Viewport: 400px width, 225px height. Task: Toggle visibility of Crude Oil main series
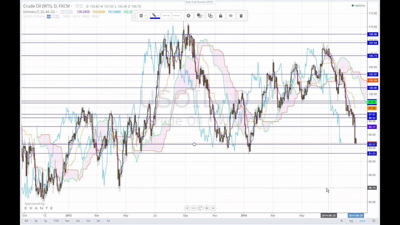point(77,6)
